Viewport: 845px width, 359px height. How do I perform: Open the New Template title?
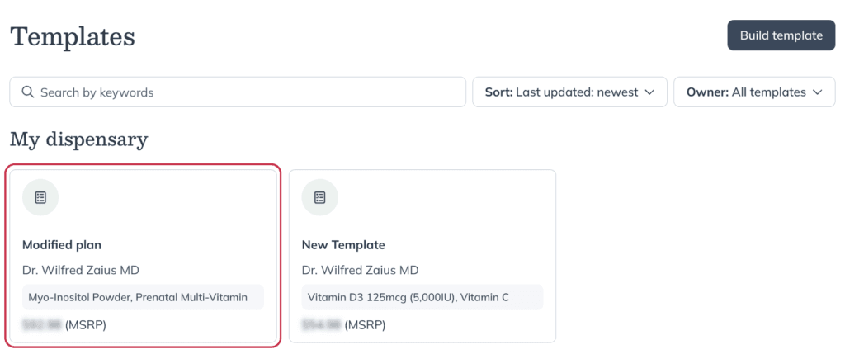(343, 245)
